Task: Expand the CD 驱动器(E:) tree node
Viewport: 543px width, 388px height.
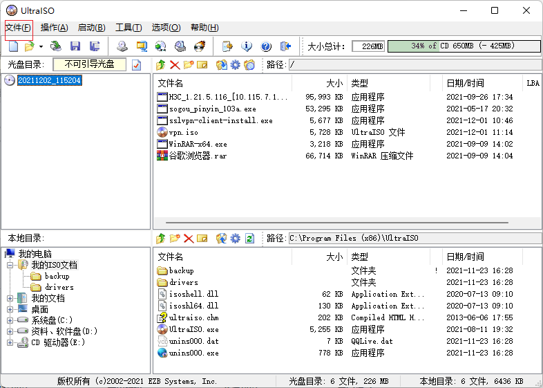Action: tap(10, 342)
